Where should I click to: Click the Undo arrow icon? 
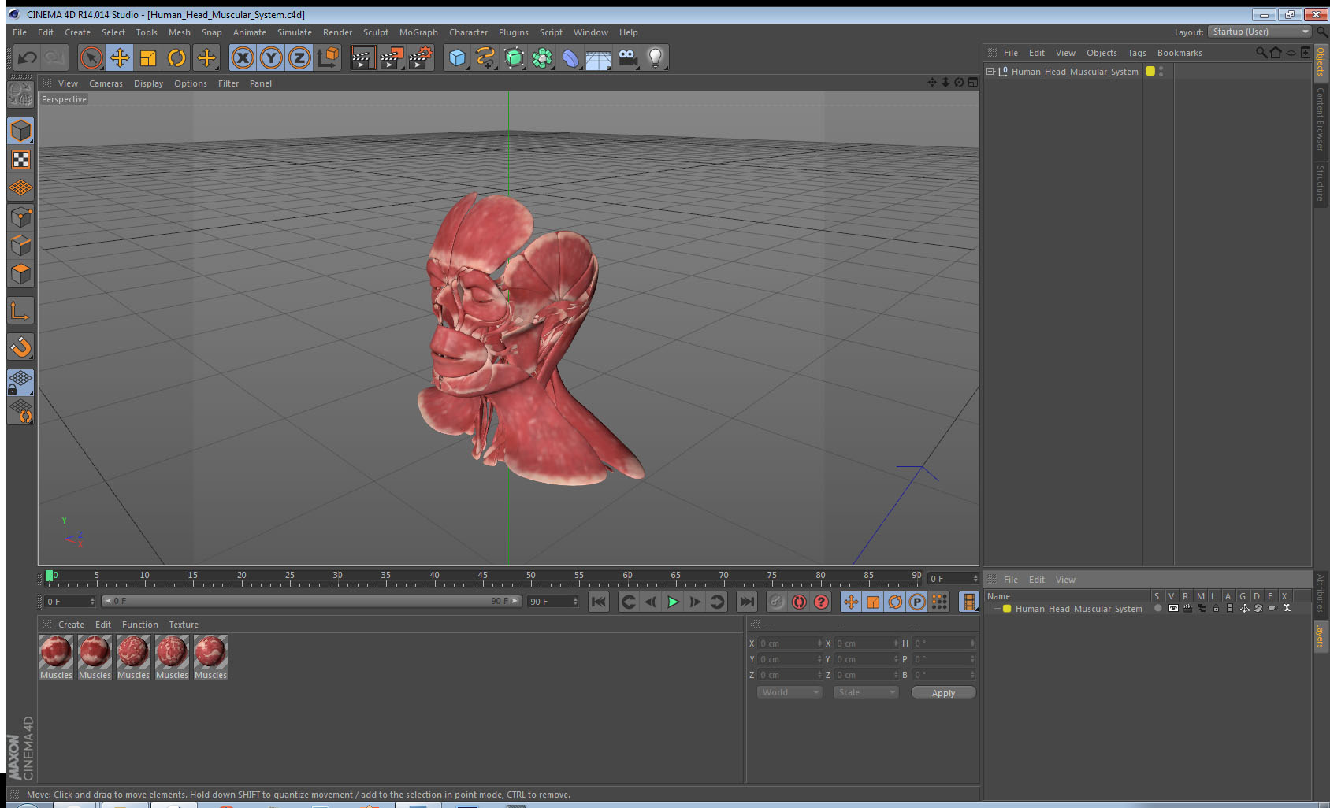coord(28,57)
